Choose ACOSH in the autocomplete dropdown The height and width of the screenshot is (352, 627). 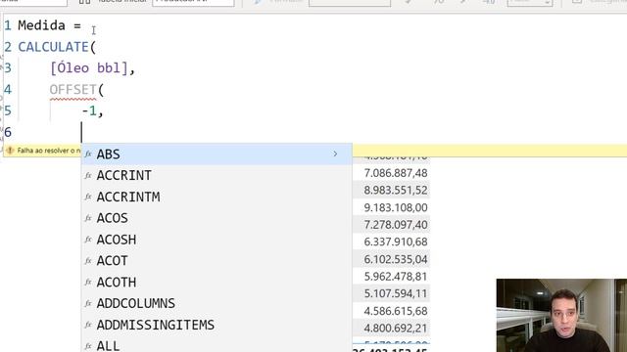pyautogui.click(x=217, y=240)
